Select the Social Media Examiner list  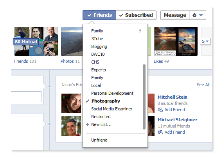click(x=112, y=109)
